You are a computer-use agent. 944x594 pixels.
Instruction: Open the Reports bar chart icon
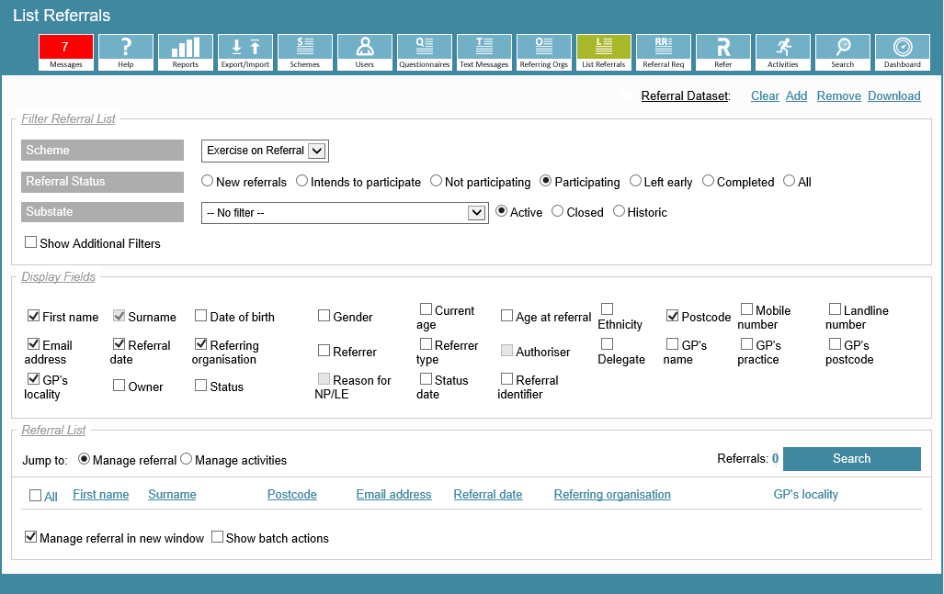pyautogui.click(x=186, y=52)
